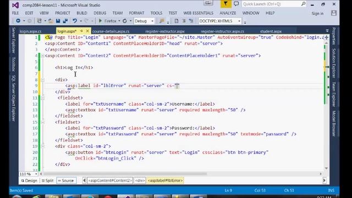Viewport: 352px width, 198px height.
Task: Open the Undo history dropdown arrow
Action: tap(81, 21)
